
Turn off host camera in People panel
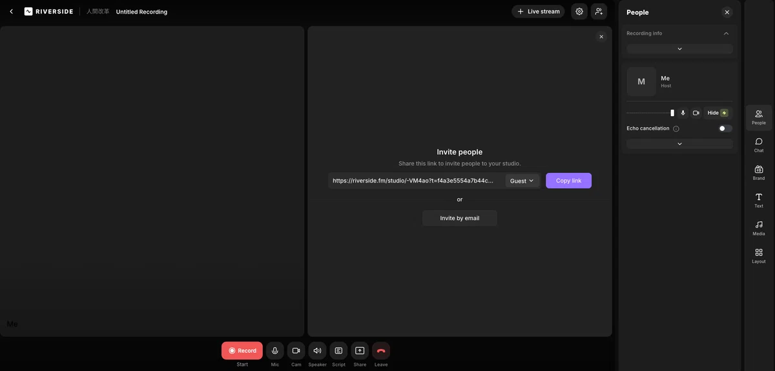[x=696, y=113]
